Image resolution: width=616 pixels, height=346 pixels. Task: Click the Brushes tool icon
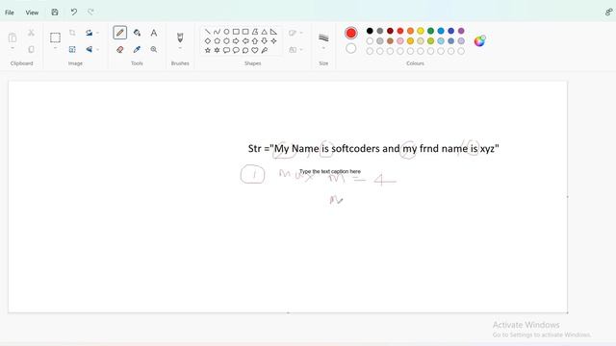(x=180, y=37)
